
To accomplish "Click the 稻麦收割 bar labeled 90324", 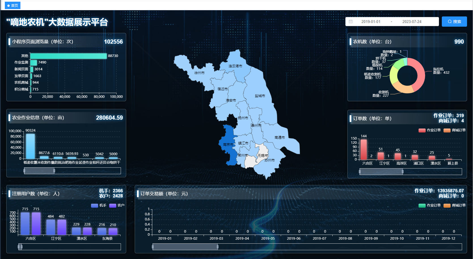I will [x=30, y=146].
